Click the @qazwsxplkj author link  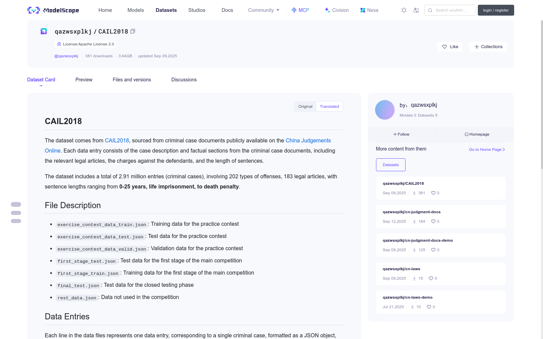tap(66, 56)
